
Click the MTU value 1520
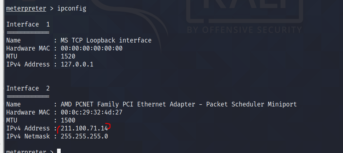[x=68, y=56]
